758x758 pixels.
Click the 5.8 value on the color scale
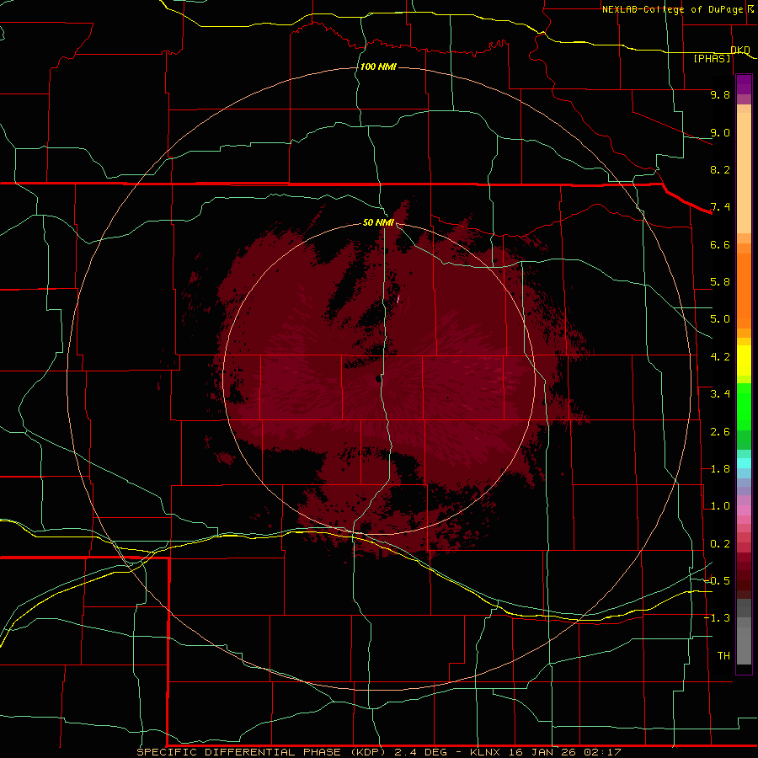720,282
